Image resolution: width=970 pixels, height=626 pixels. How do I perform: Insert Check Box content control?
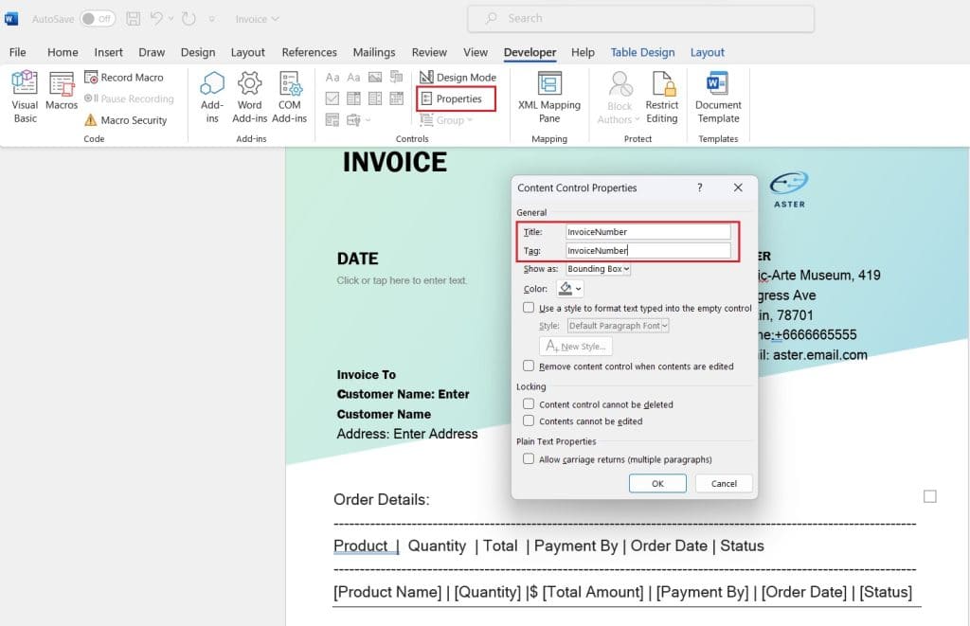(x=332, y=98)
